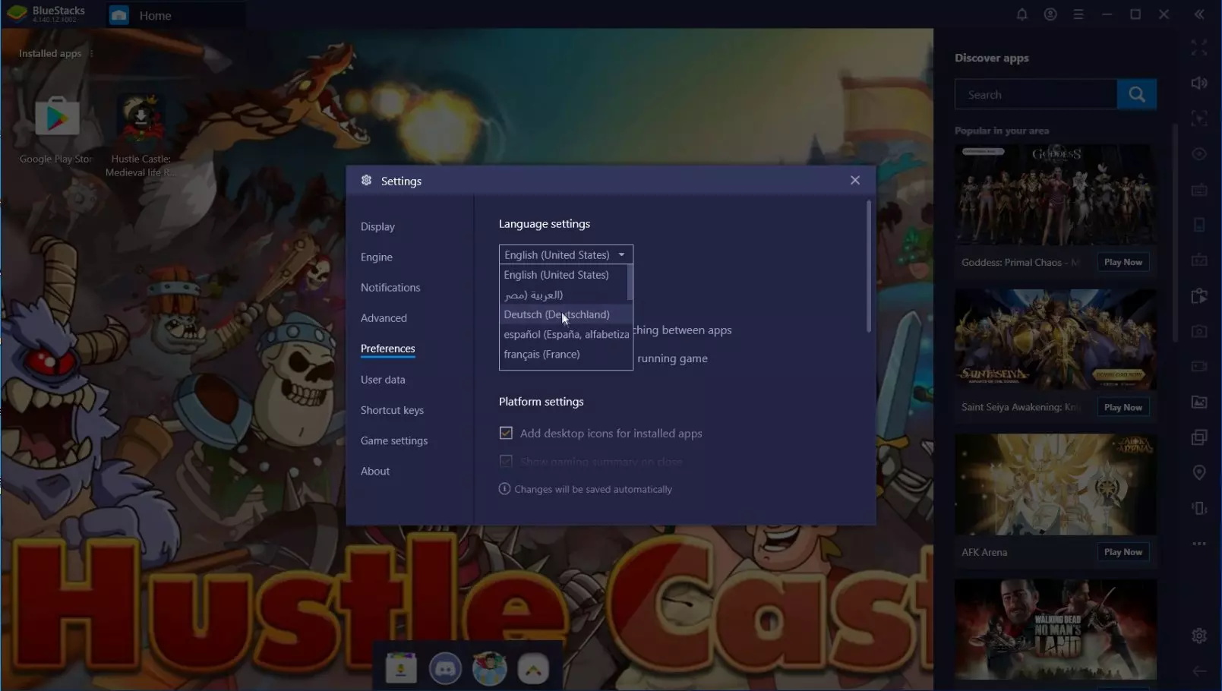
Task: Select Deutsch (Deutschland) from language list
Action: [x=556, y=314]
